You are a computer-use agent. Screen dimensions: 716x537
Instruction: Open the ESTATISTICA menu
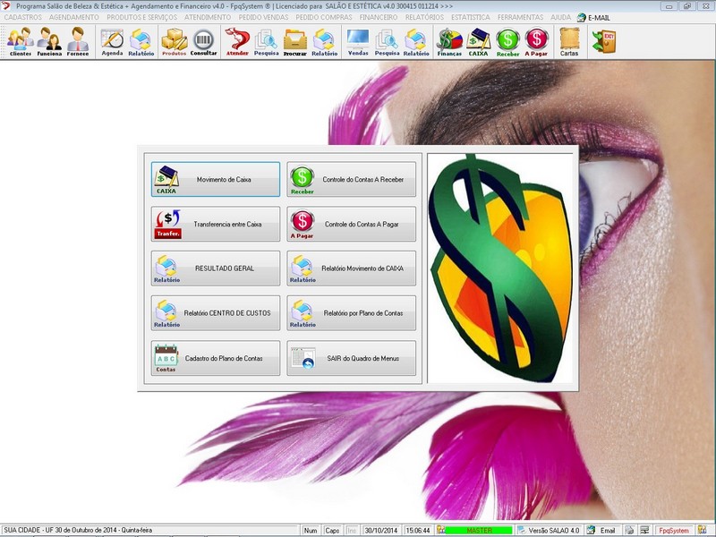pos(471,17)
